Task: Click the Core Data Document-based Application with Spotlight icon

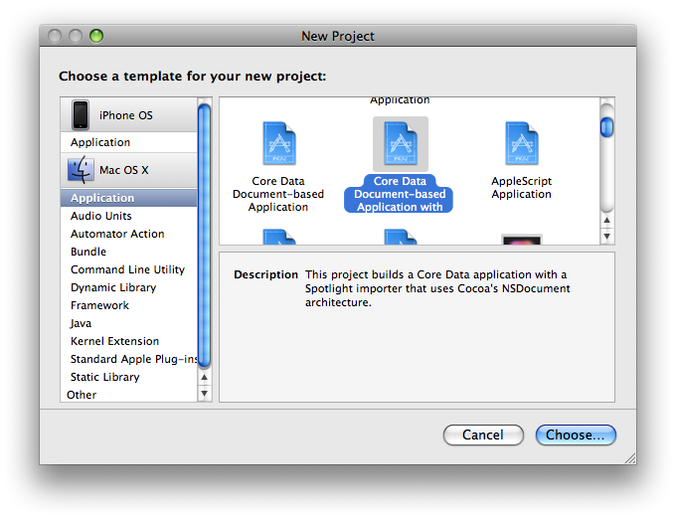Action: (x=401, y=143)
